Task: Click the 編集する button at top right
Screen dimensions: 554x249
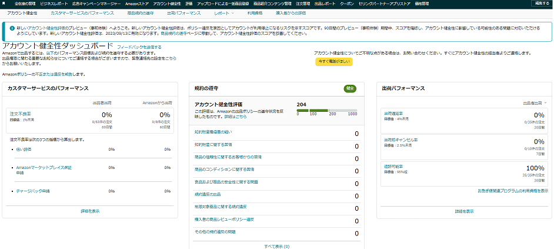Action: tap(543, 3)
